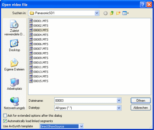Click the file icon of 00002.MTS
The height and width of the screenshot is (130, 154).
point(31,26)
